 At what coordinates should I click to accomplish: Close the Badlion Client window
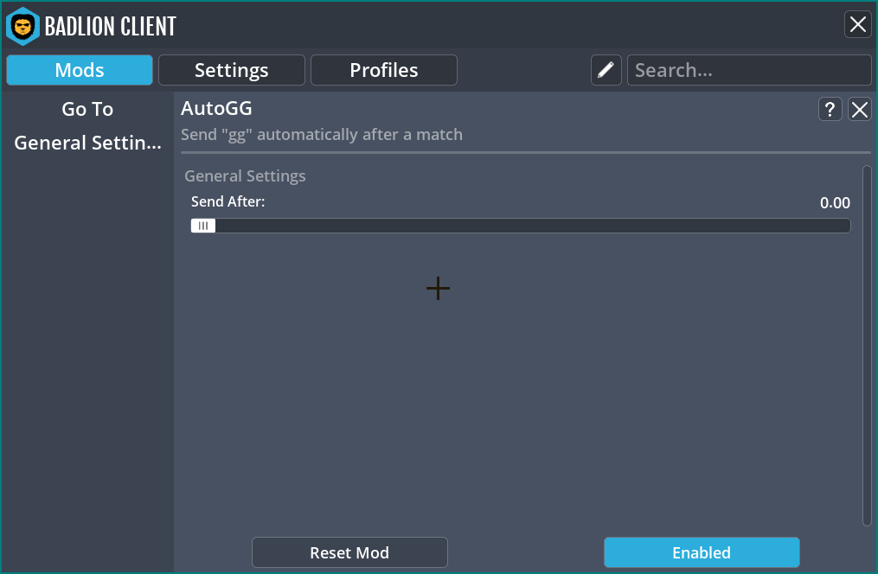coord(858,24)
